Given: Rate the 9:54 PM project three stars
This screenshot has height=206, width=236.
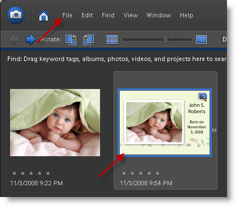Looking at the screenshot, I should click(140, 174).
